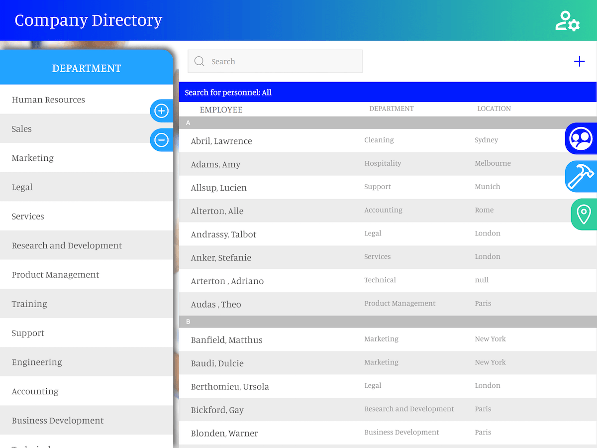Click the circled plus add department button
Viewport: 597px width, 448px height.
click(161, 111)
